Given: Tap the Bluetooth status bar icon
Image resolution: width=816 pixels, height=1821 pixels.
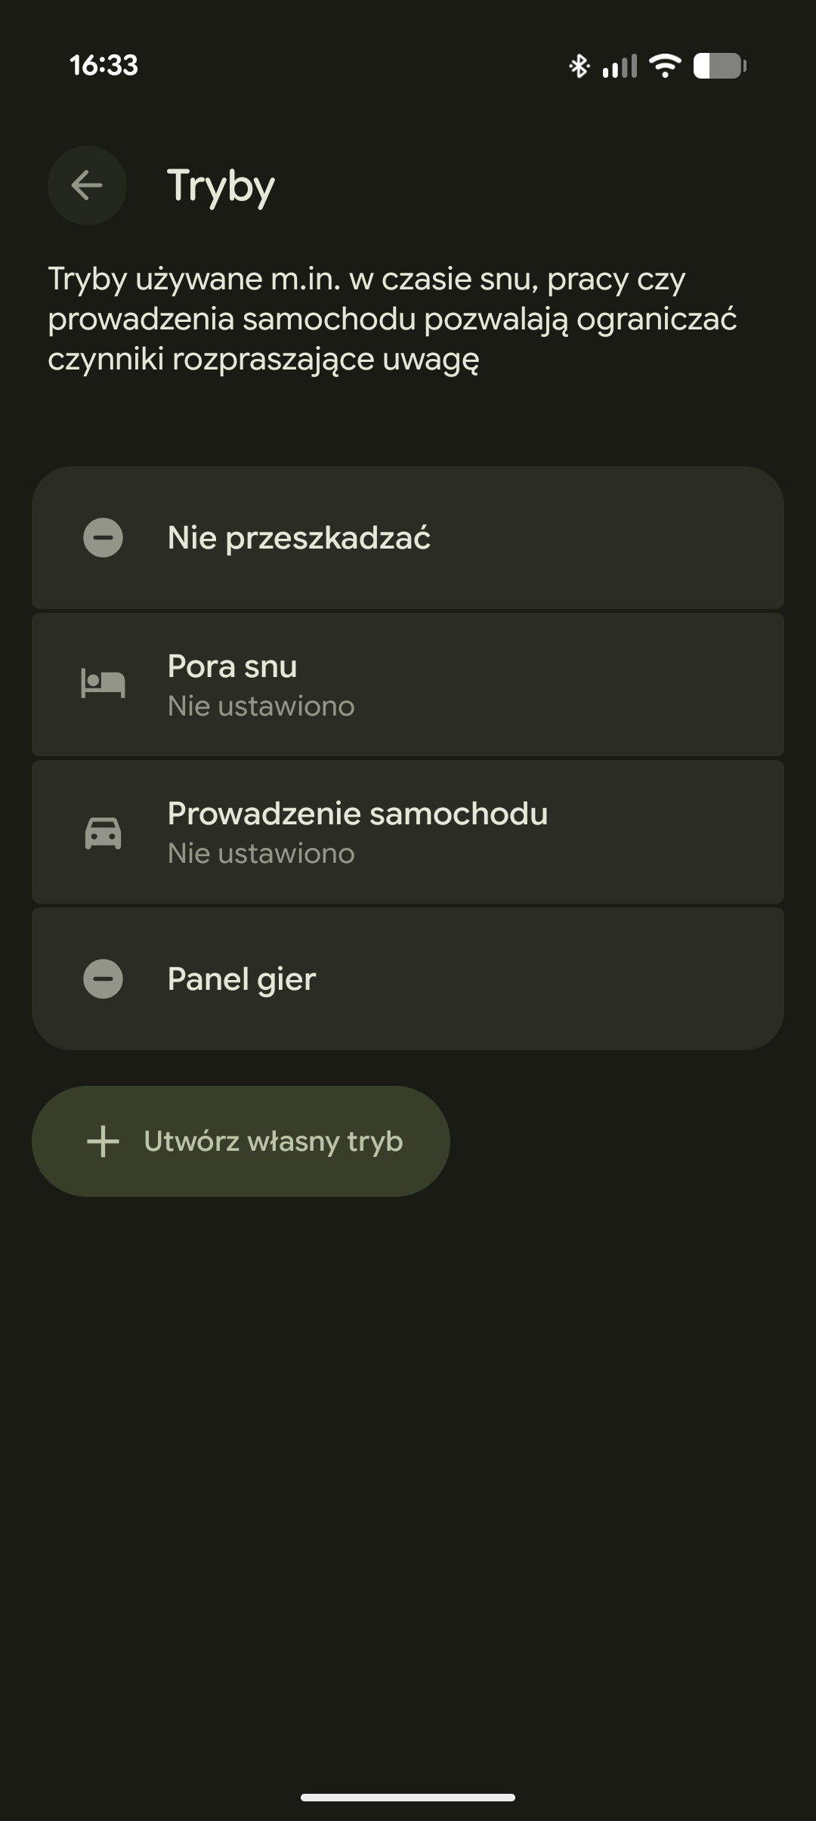Looking at the screenshot, I should [x=579, y=66].
